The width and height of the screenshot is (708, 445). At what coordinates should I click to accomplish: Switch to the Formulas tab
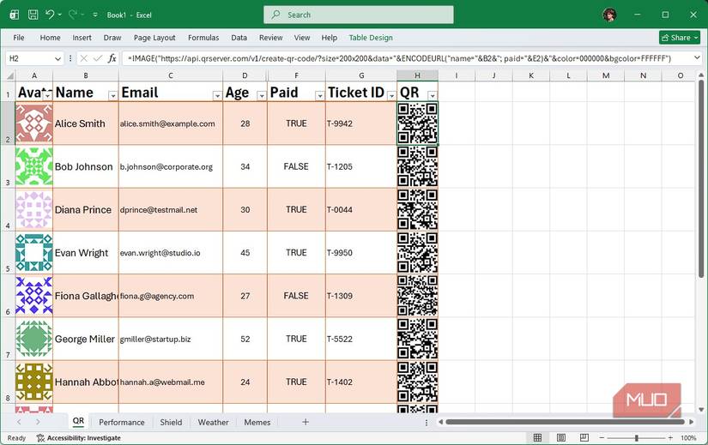203,38
